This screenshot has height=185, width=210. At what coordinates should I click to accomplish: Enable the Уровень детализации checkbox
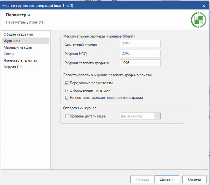pos(67,116)
